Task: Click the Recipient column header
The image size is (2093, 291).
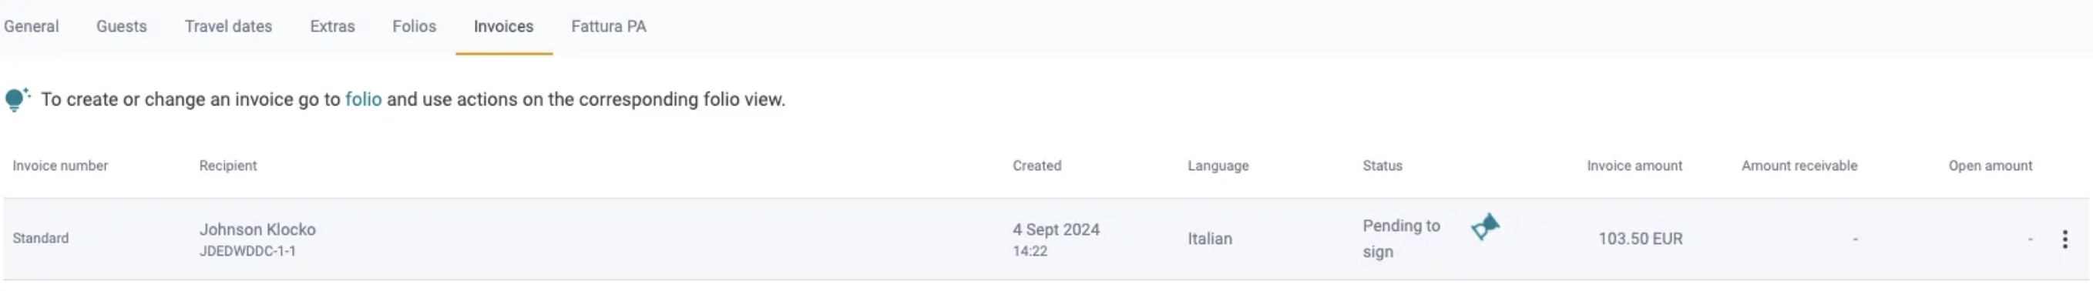Action: point(228,166)
